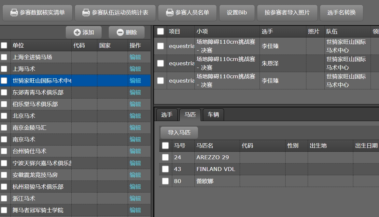Open the 设置Bib button
The height and width of the screenshot is (217, 379).
pyautogui.click(x=237, y=13)
